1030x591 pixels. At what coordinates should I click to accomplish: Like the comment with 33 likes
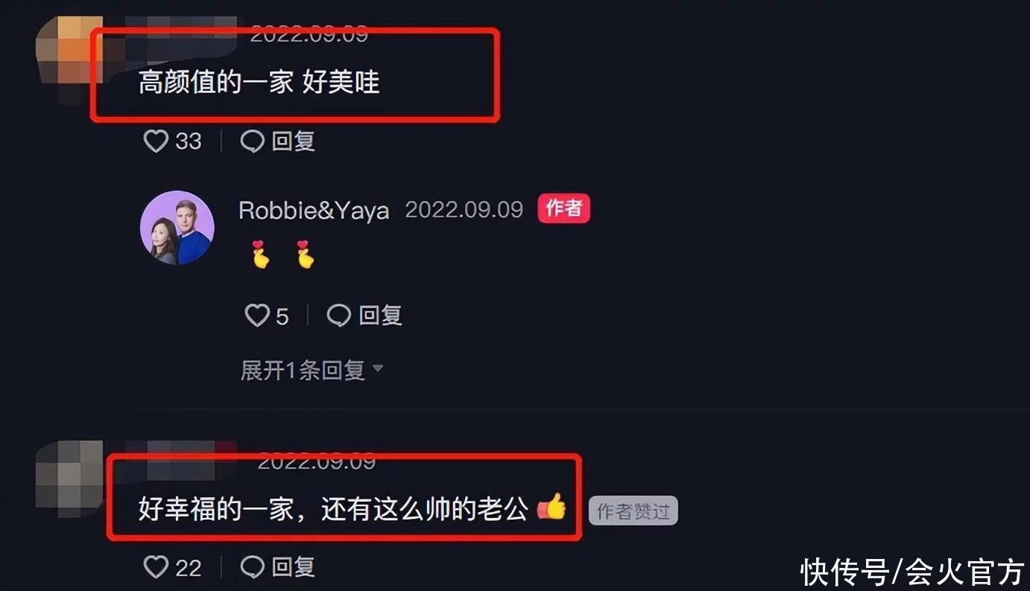(172, 141)
